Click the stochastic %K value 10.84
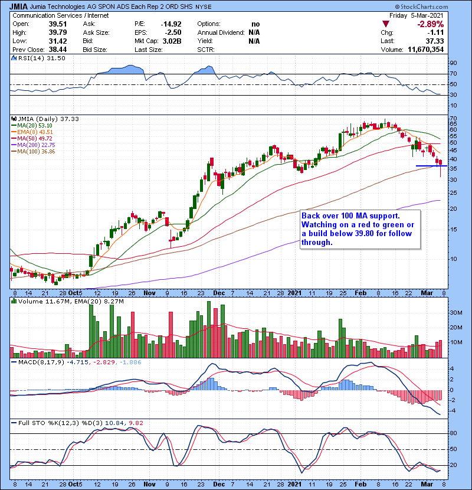This screenshot has height=490, width=472. [114, 423]
